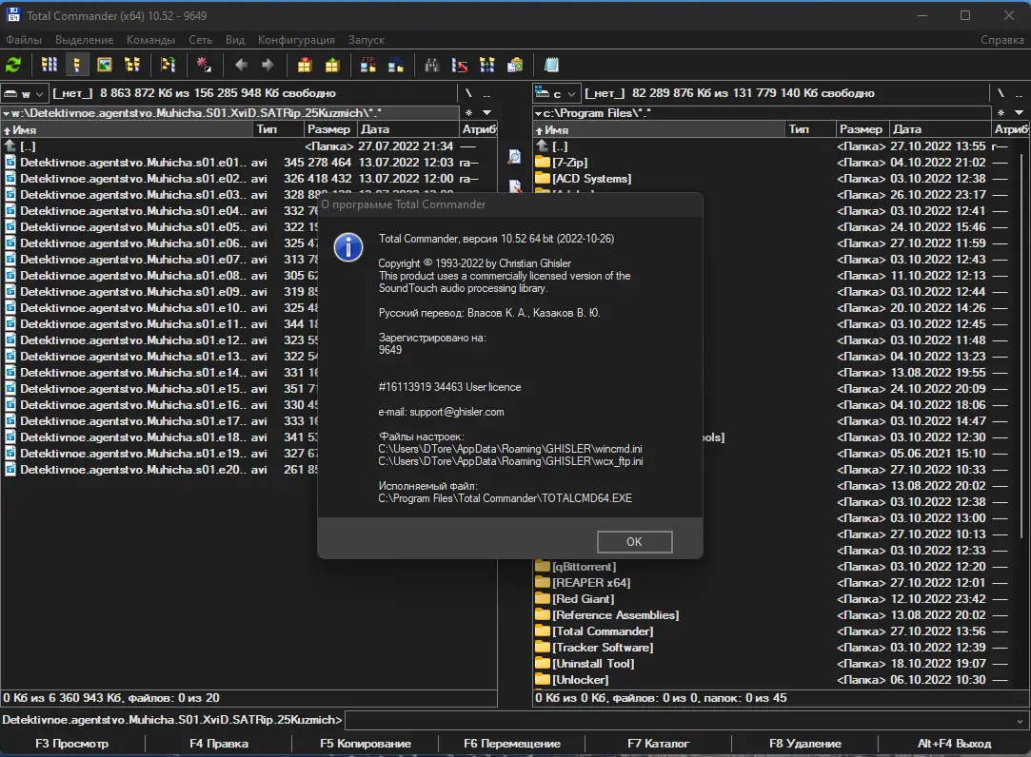Screen dimensions: 1031x757
Task: Open the Конфигурация menu
Action: [x=296, y=40]
